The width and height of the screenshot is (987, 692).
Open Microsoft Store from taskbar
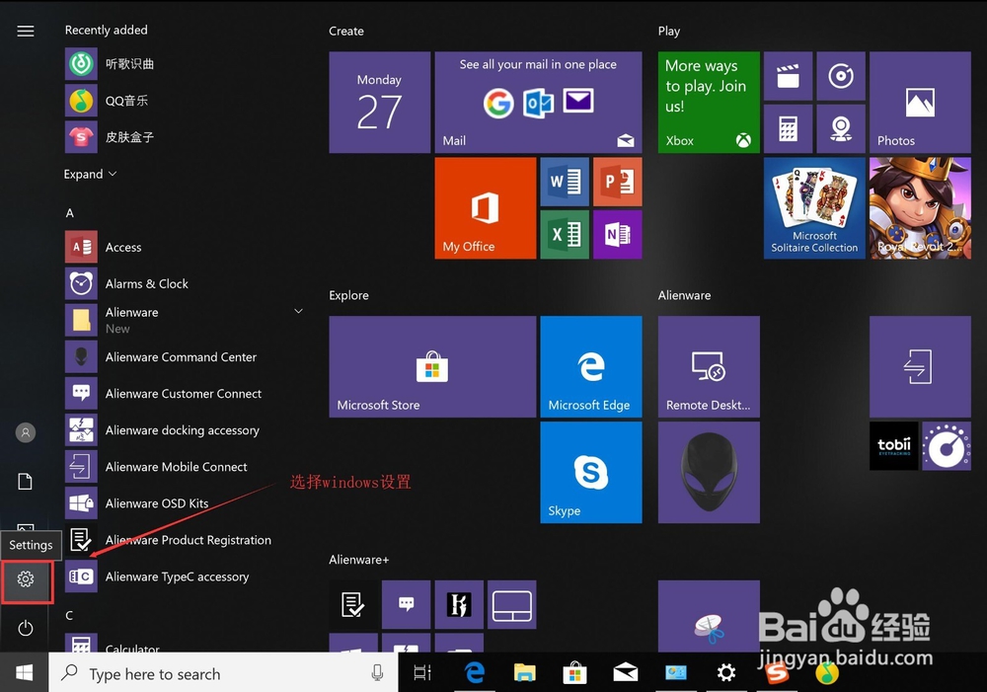click(x=574, y=673)
